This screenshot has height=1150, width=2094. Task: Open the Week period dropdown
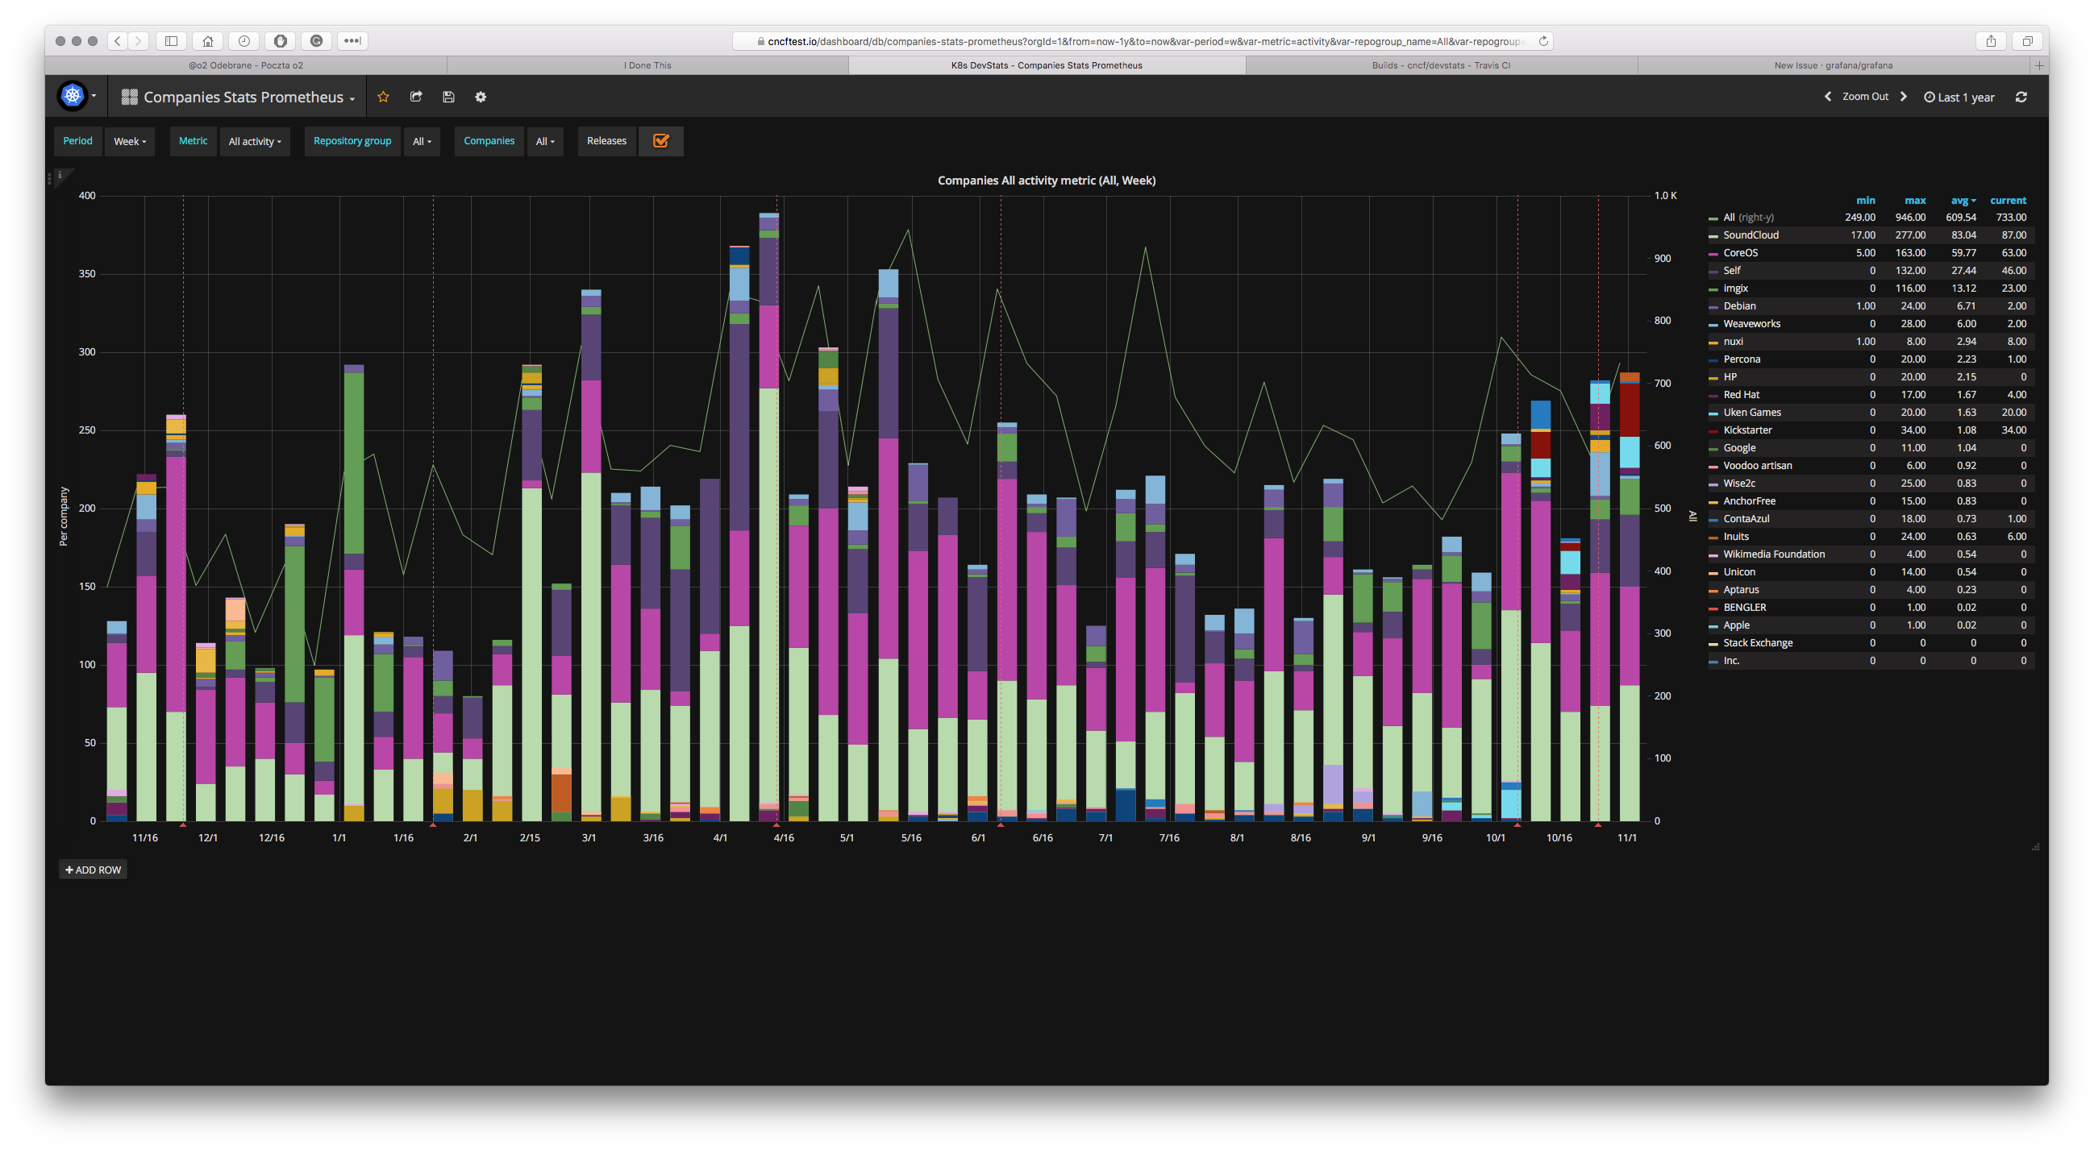click(x=129, y=140)
